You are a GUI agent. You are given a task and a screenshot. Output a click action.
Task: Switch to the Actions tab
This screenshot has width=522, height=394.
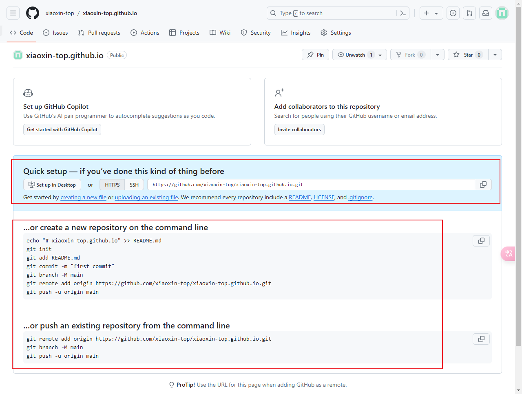point(145,33)
